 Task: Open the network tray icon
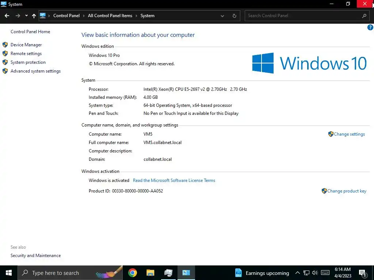pos(306,273)
